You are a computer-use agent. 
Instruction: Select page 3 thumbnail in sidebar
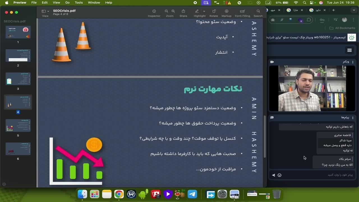point(18,79)
